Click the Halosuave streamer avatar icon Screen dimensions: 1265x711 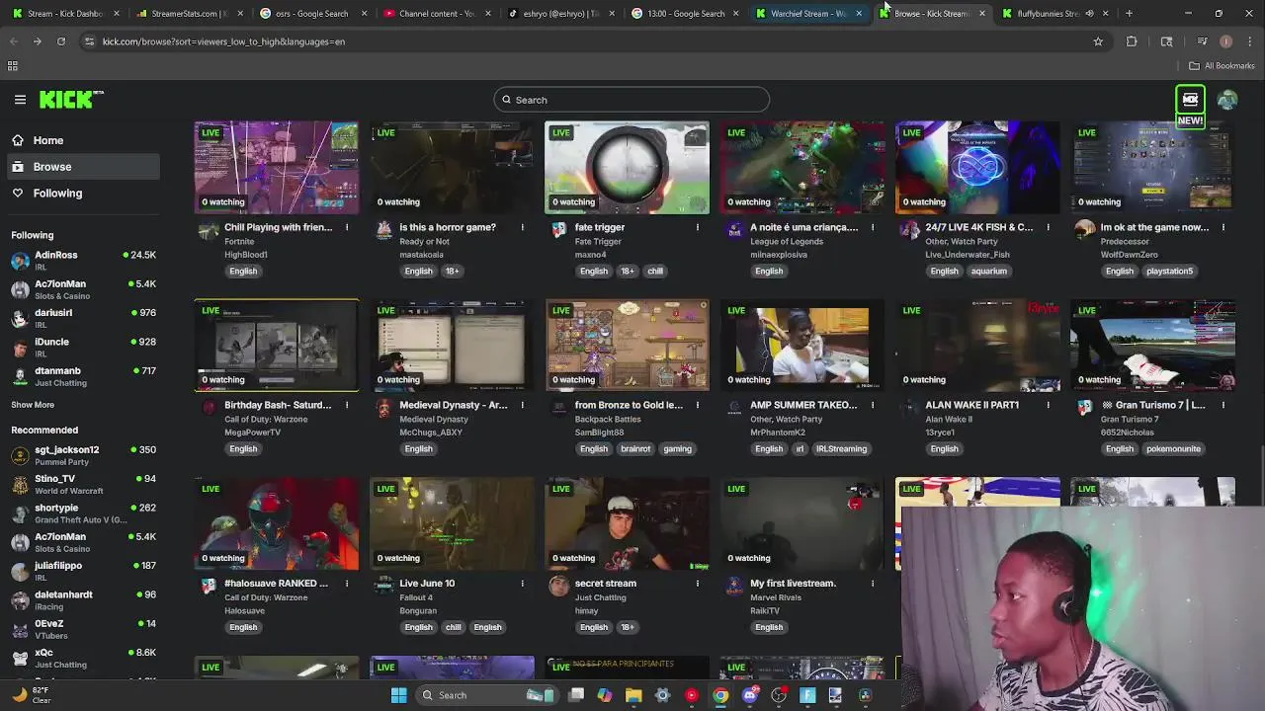point(209,586)
